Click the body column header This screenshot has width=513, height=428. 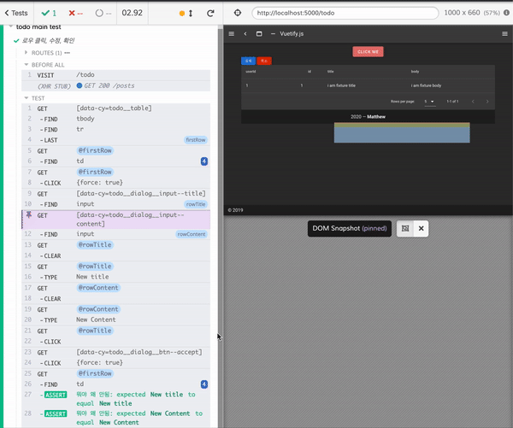415,71
